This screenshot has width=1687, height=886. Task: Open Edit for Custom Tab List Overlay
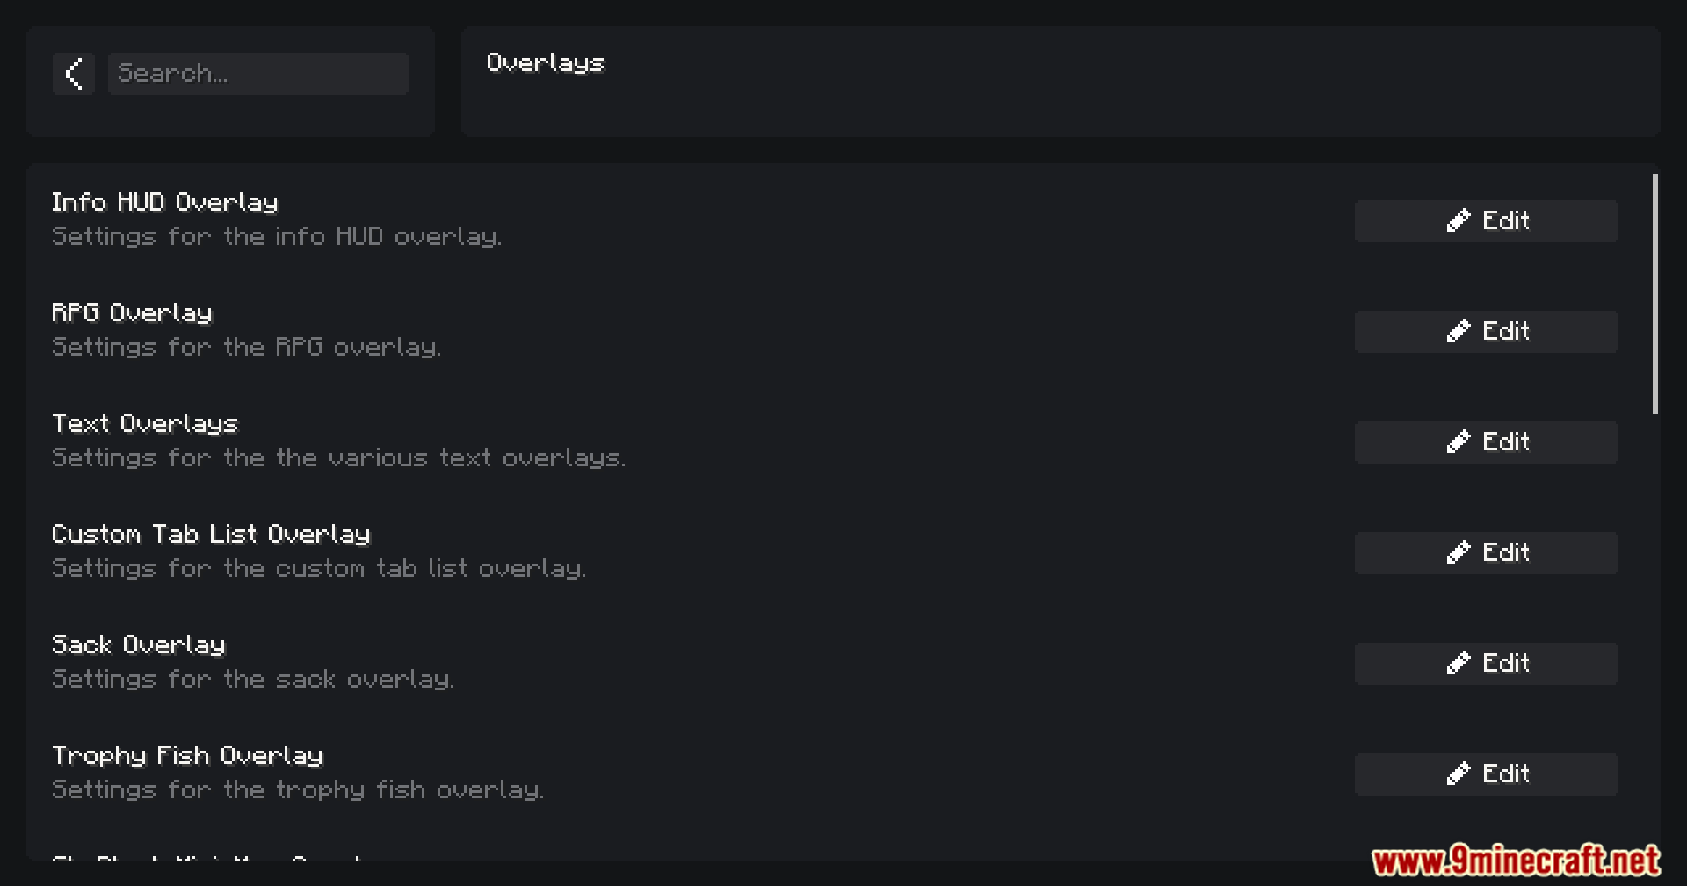pos(1486,553)
